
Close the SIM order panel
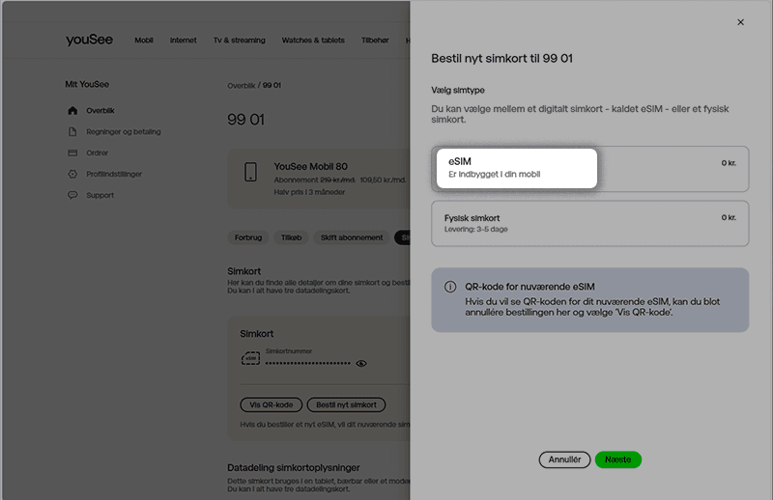tap(741, 21)
